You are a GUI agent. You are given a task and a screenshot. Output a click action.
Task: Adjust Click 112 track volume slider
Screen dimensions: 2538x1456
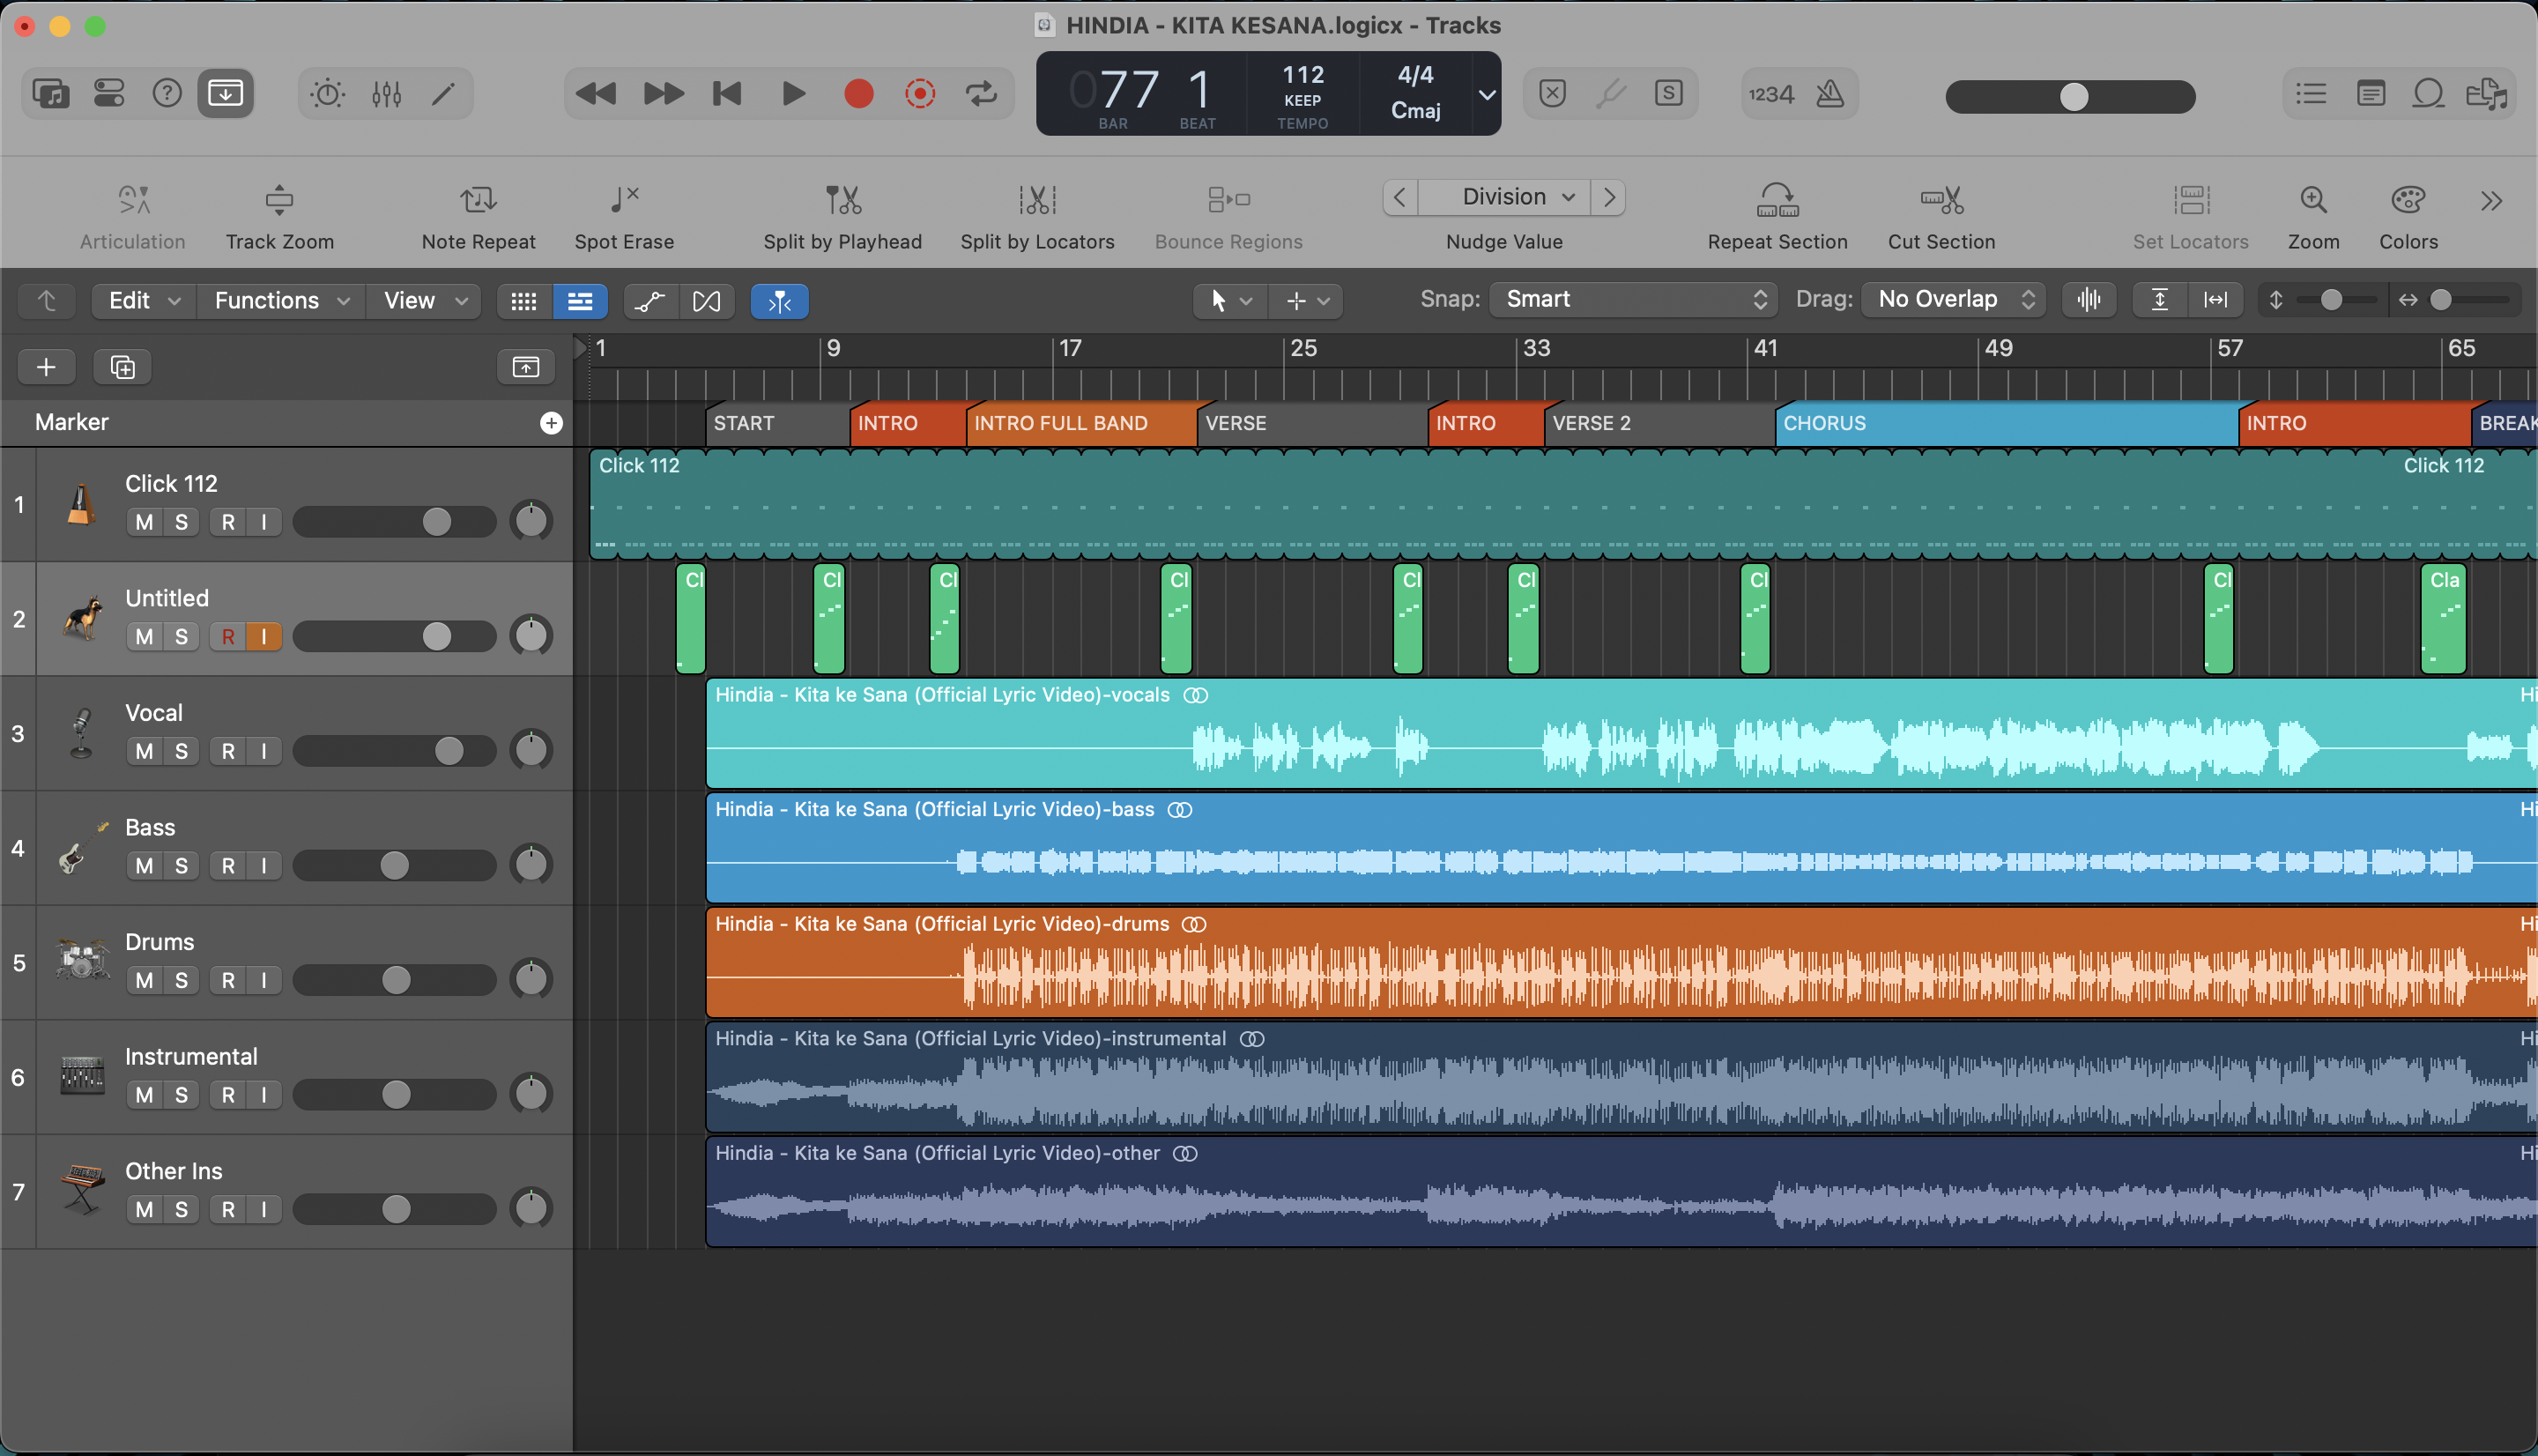click(x=394, y=521)
